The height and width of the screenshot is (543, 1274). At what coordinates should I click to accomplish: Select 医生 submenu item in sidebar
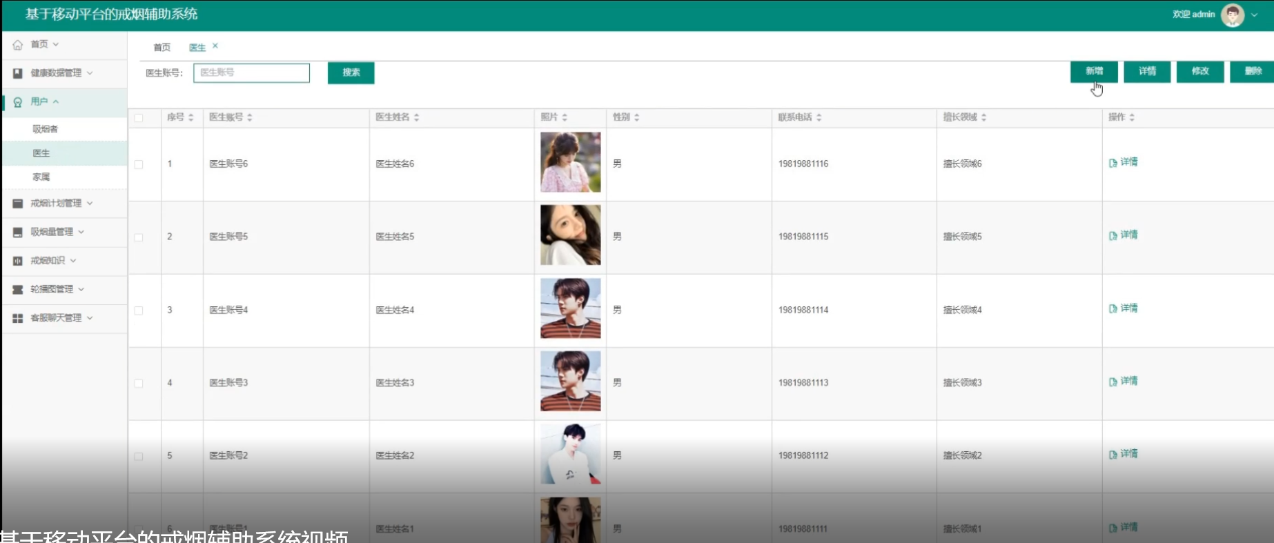tap(65, 153)
